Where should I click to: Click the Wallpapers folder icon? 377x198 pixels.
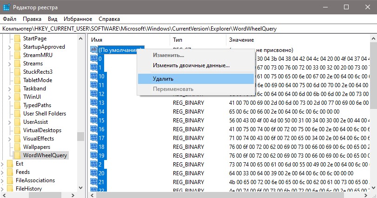click(x=17, y=147)
